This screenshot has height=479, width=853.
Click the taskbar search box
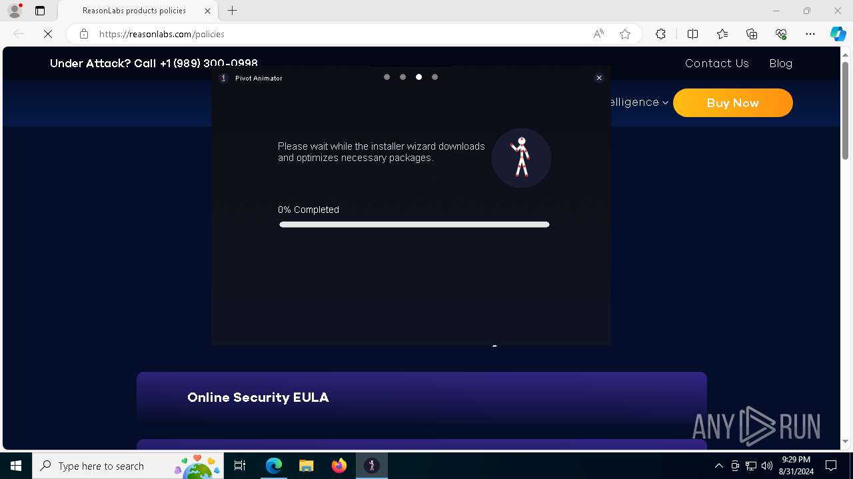tap(128, 466)
